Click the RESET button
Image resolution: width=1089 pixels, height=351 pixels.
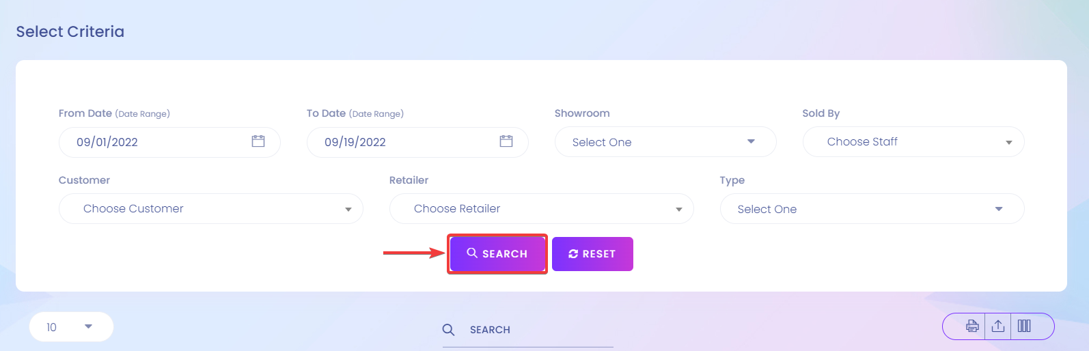(592, 254)
